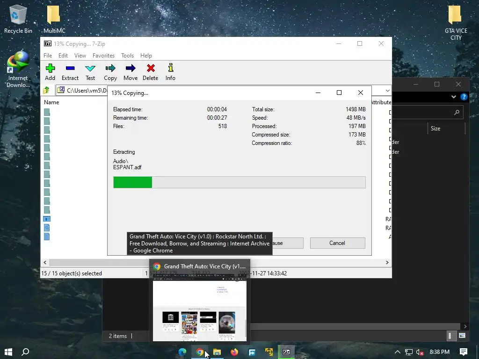Click the 'Remaining time:' label
The height and width of the screenshot is (359, 479).
(x=131, y=117)
